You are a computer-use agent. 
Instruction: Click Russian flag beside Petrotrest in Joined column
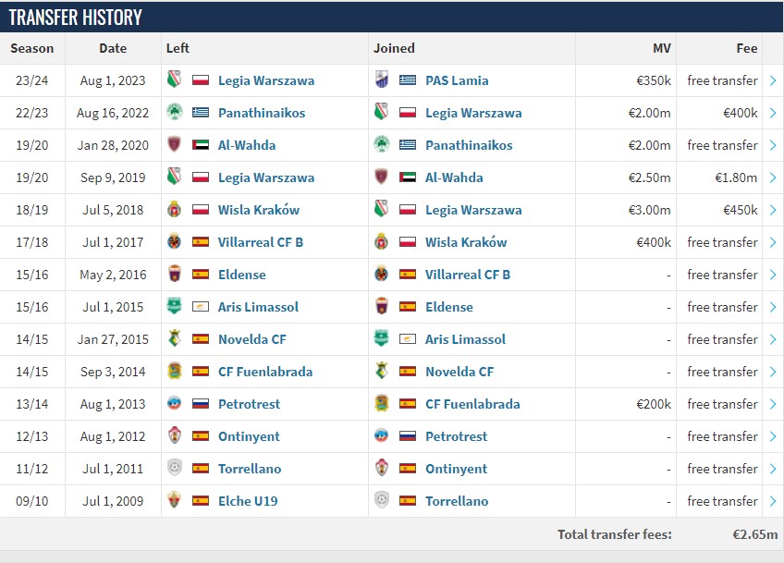tap(408, 436)
